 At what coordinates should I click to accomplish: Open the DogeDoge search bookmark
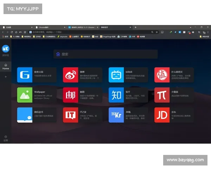(x=108, y=37)
